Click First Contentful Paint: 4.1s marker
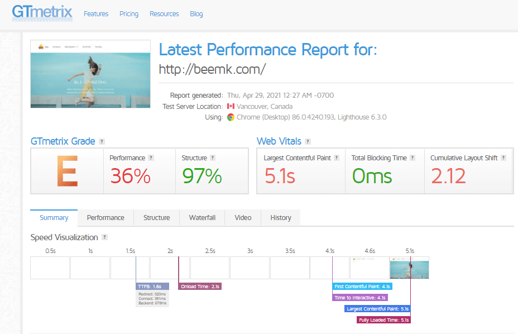This screenshot has width=518, height=334. pyautogui.click(x=362, y=287)
